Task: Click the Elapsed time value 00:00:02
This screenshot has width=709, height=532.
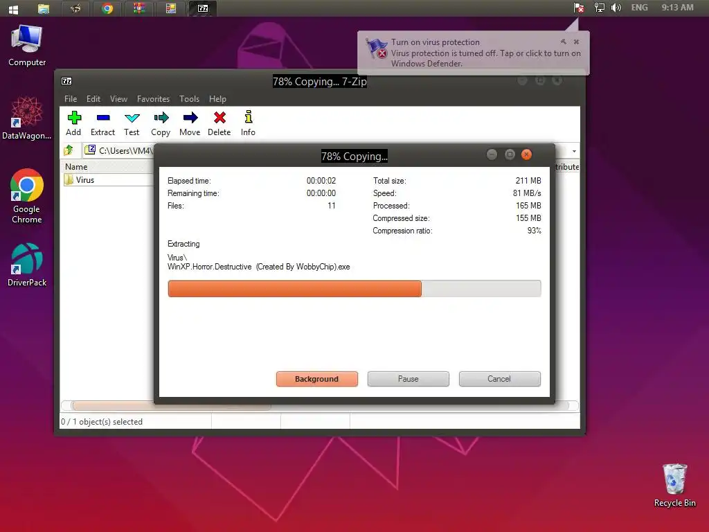Action: click(x=321, y=181)
